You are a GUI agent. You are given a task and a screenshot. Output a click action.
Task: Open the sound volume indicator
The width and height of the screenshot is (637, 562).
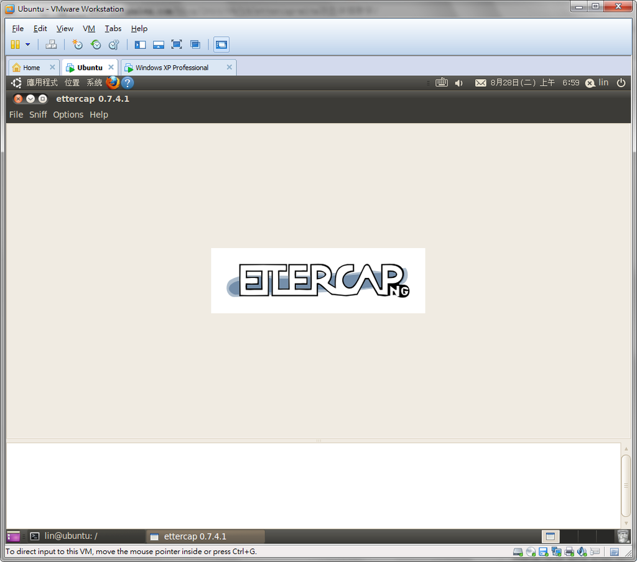tap(459, 83)
